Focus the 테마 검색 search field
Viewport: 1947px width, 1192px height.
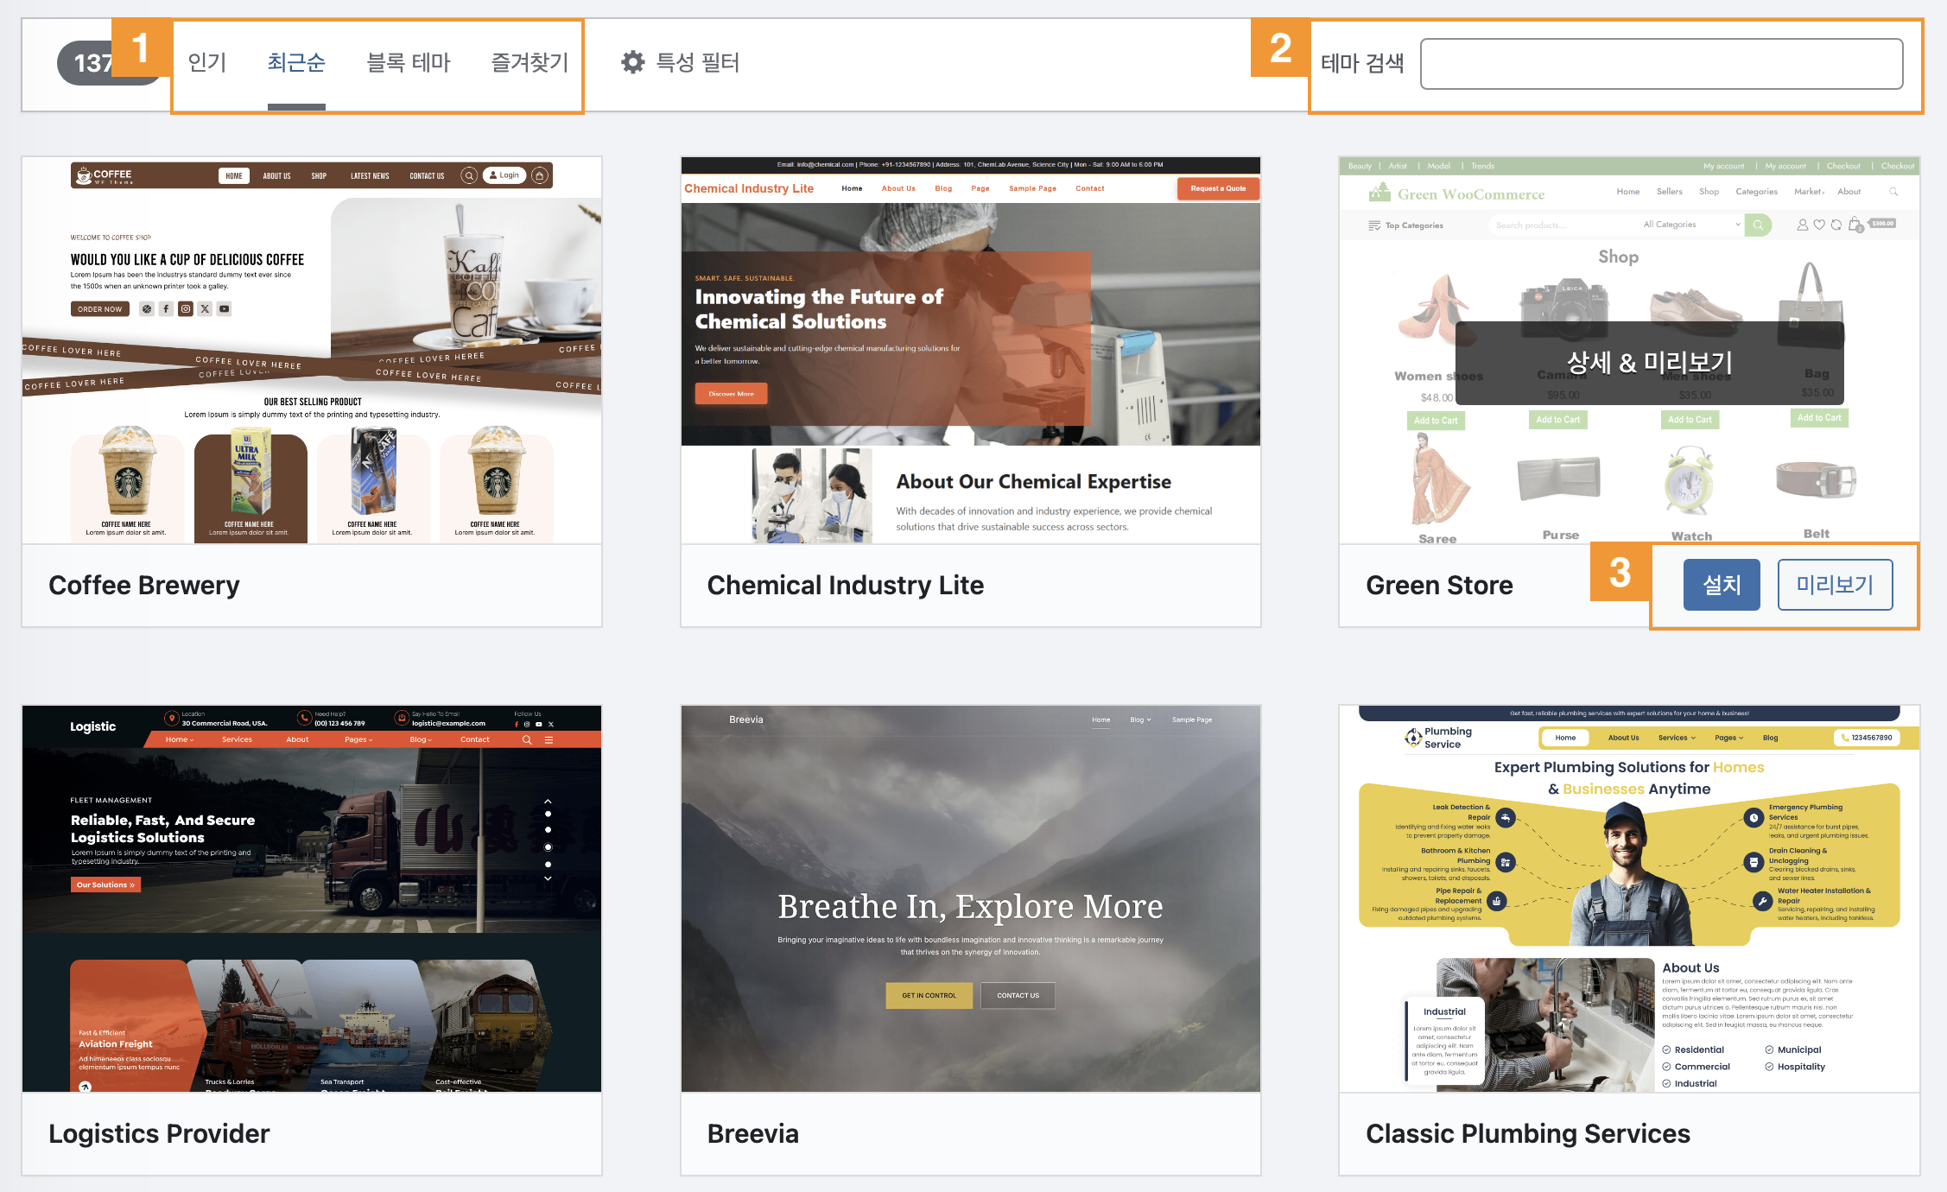[x=1661, y=63]
